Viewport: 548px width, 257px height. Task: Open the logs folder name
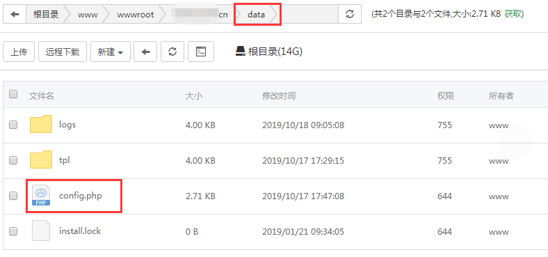(x=67, y=124)
